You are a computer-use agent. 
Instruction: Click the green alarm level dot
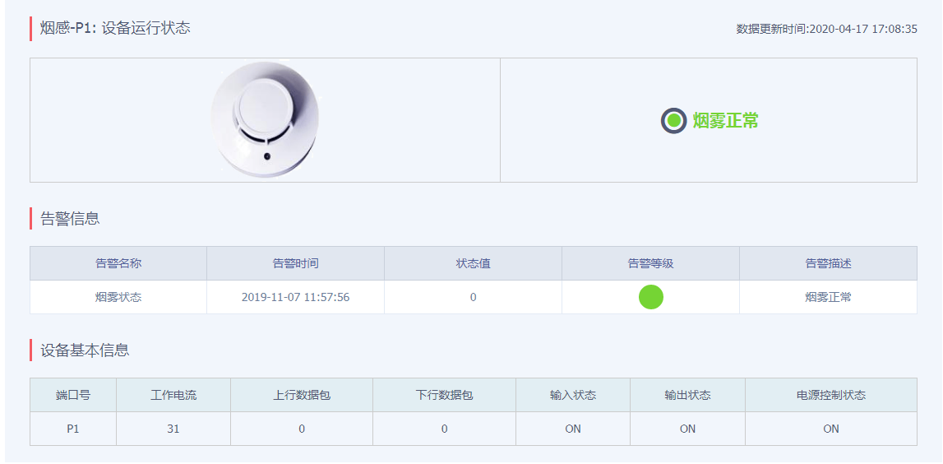650,297
